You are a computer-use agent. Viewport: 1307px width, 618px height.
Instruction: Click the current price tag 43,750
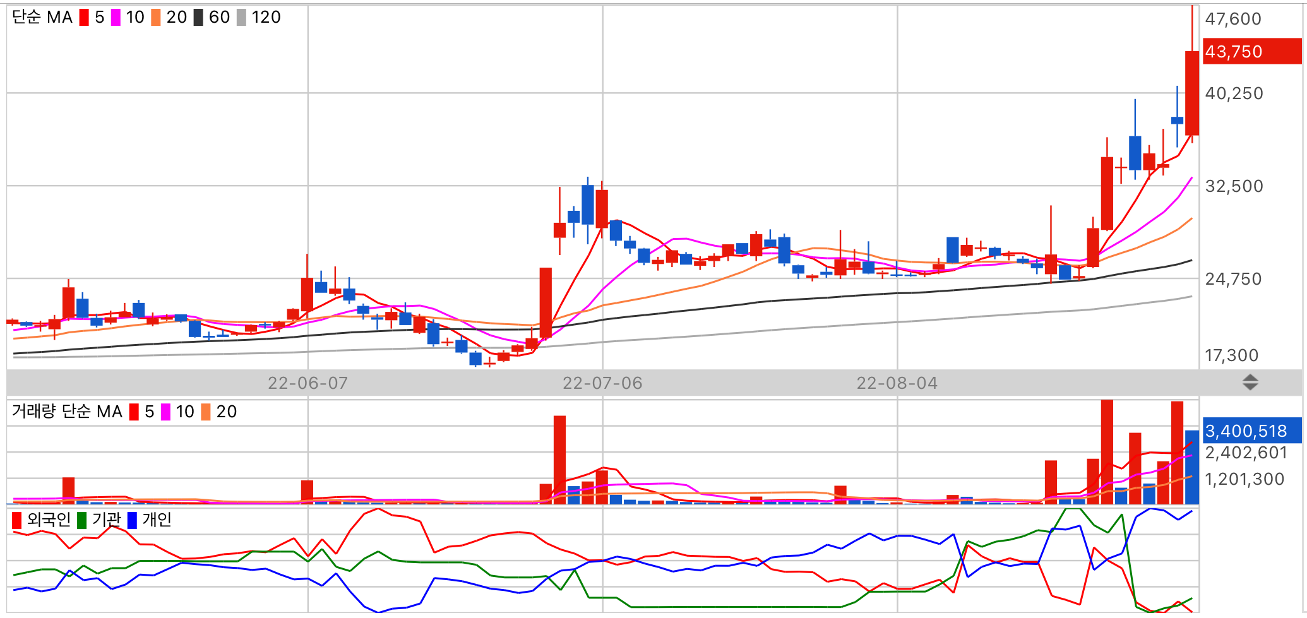(1252, 51)
